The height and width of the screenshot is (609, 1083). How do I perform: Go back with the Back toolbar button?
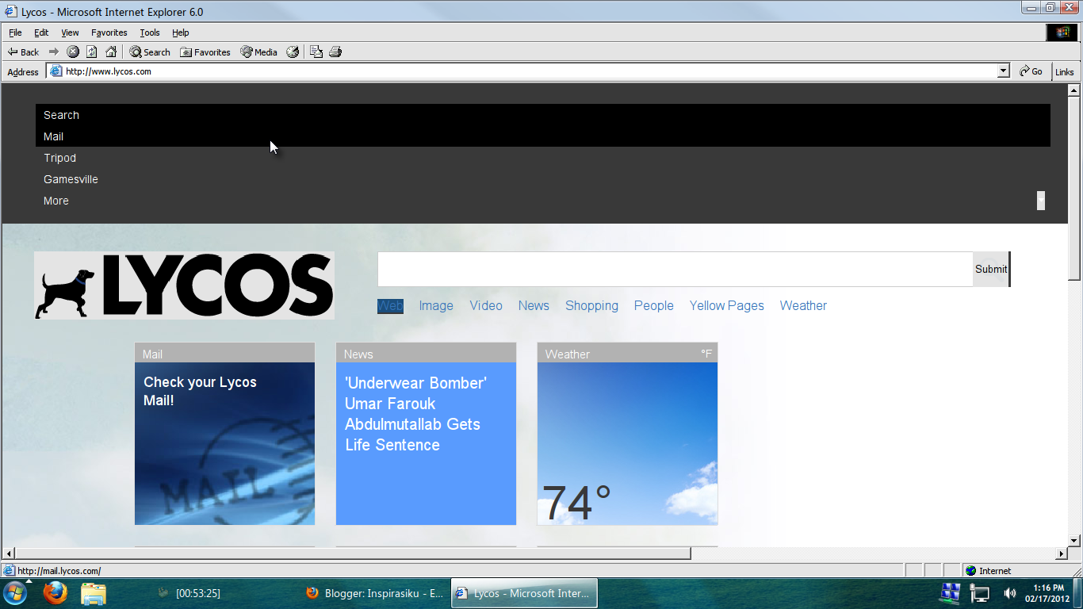(23, 52)
